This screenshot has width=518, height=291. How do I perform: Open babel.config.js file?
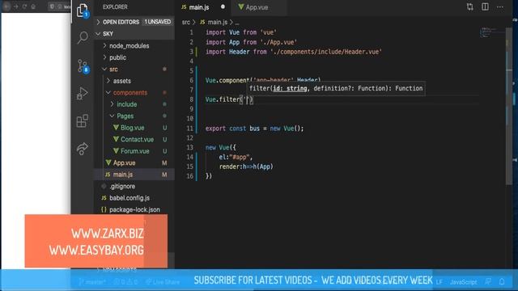click(129, 198)
